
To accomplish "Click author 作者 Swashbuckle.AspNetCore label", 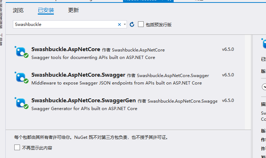I will click(x=133, y=50).
